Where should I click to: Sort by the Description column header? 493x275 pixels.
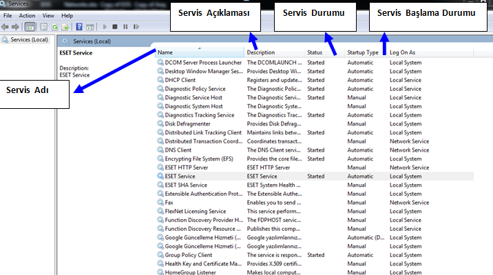275,52
